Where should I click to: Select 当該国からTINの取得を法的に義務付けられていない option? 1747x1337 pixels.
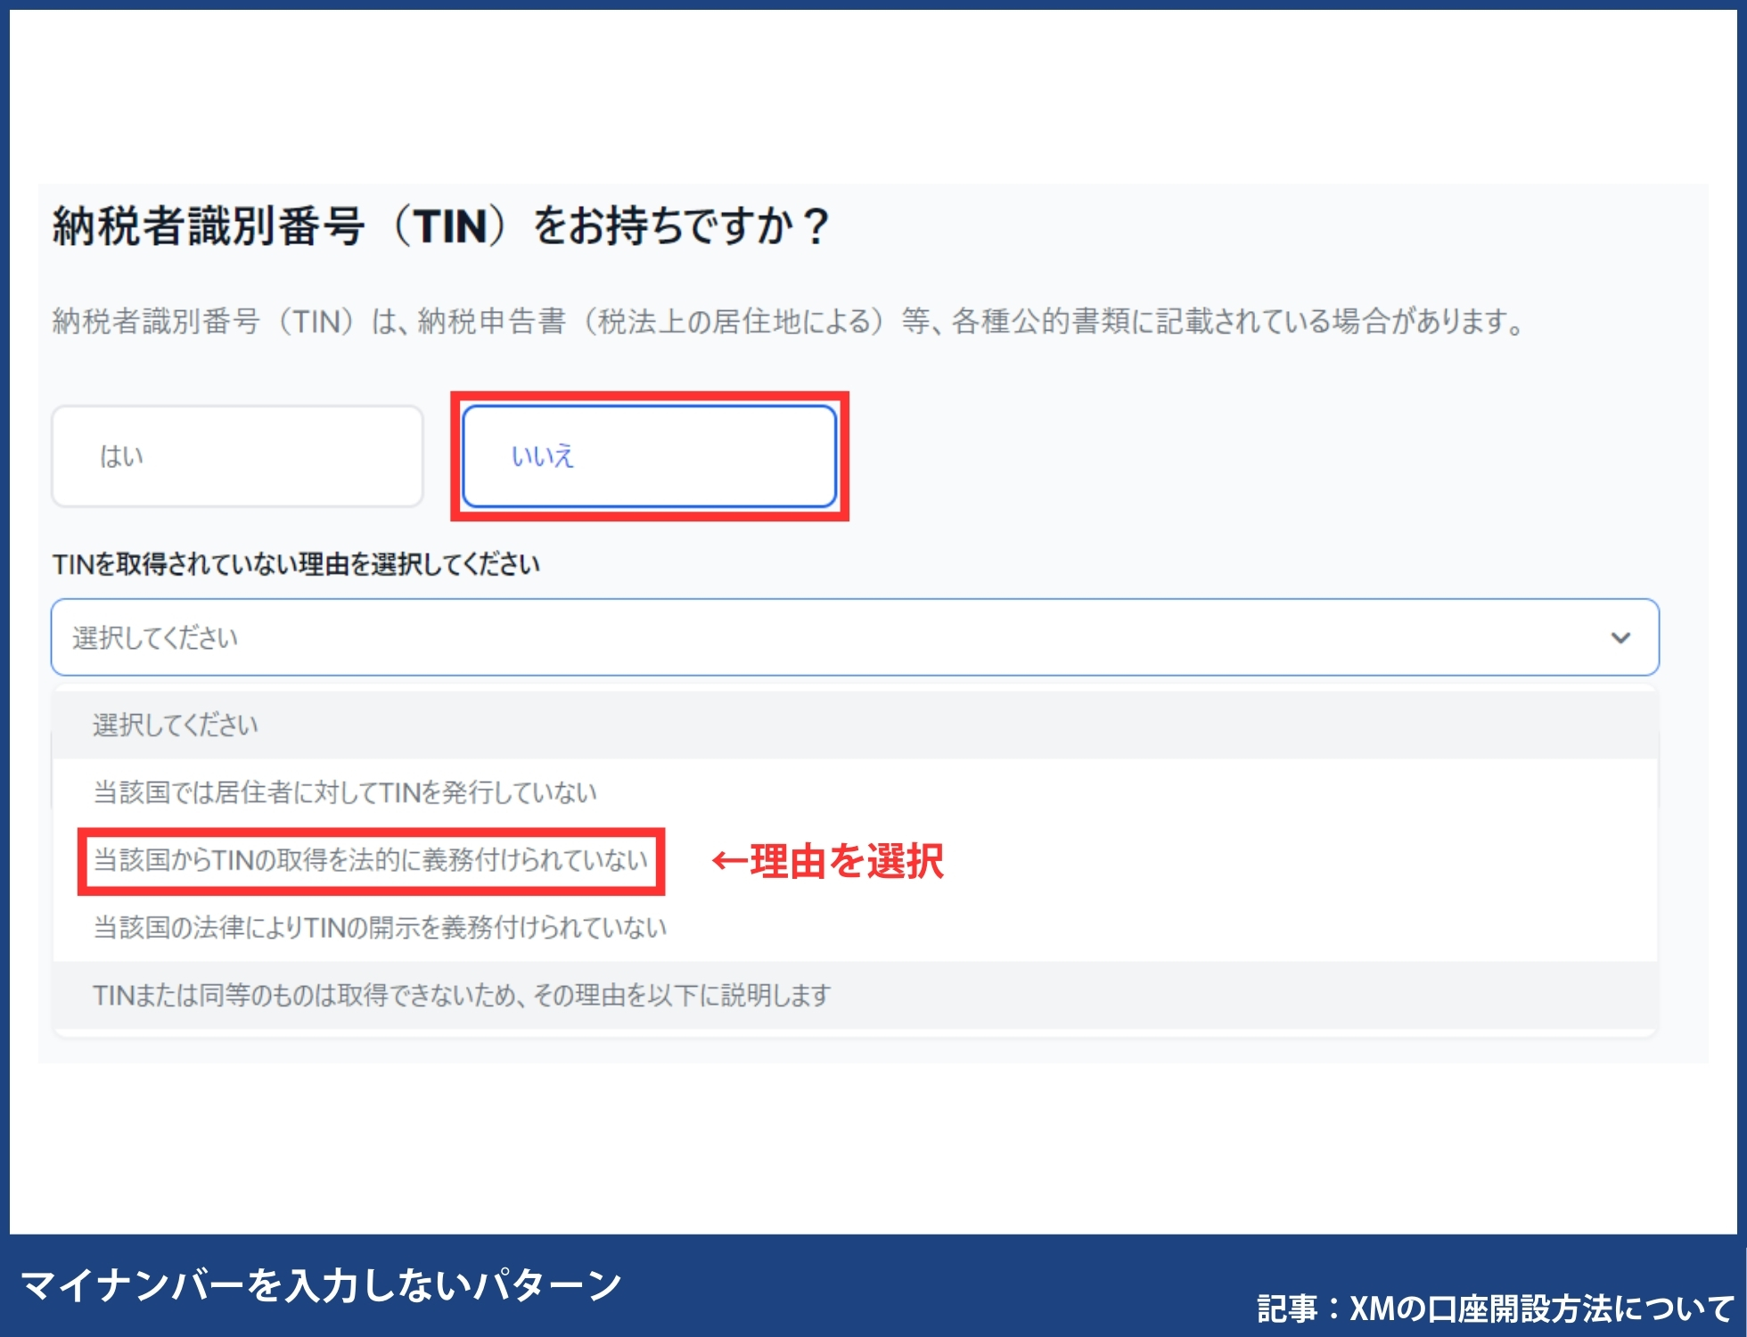pyautogui.click(x=855, y=860)
